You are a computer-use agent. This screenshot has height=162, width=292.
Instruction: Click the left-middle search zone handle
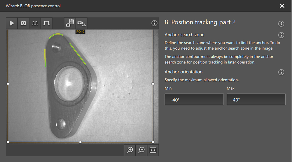tap(8, 84)
